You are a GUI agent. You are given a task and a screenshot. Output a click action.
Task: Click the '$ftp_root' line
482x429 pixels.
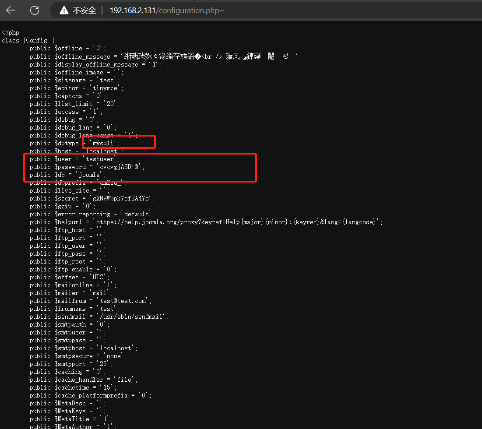coord(67,261)
